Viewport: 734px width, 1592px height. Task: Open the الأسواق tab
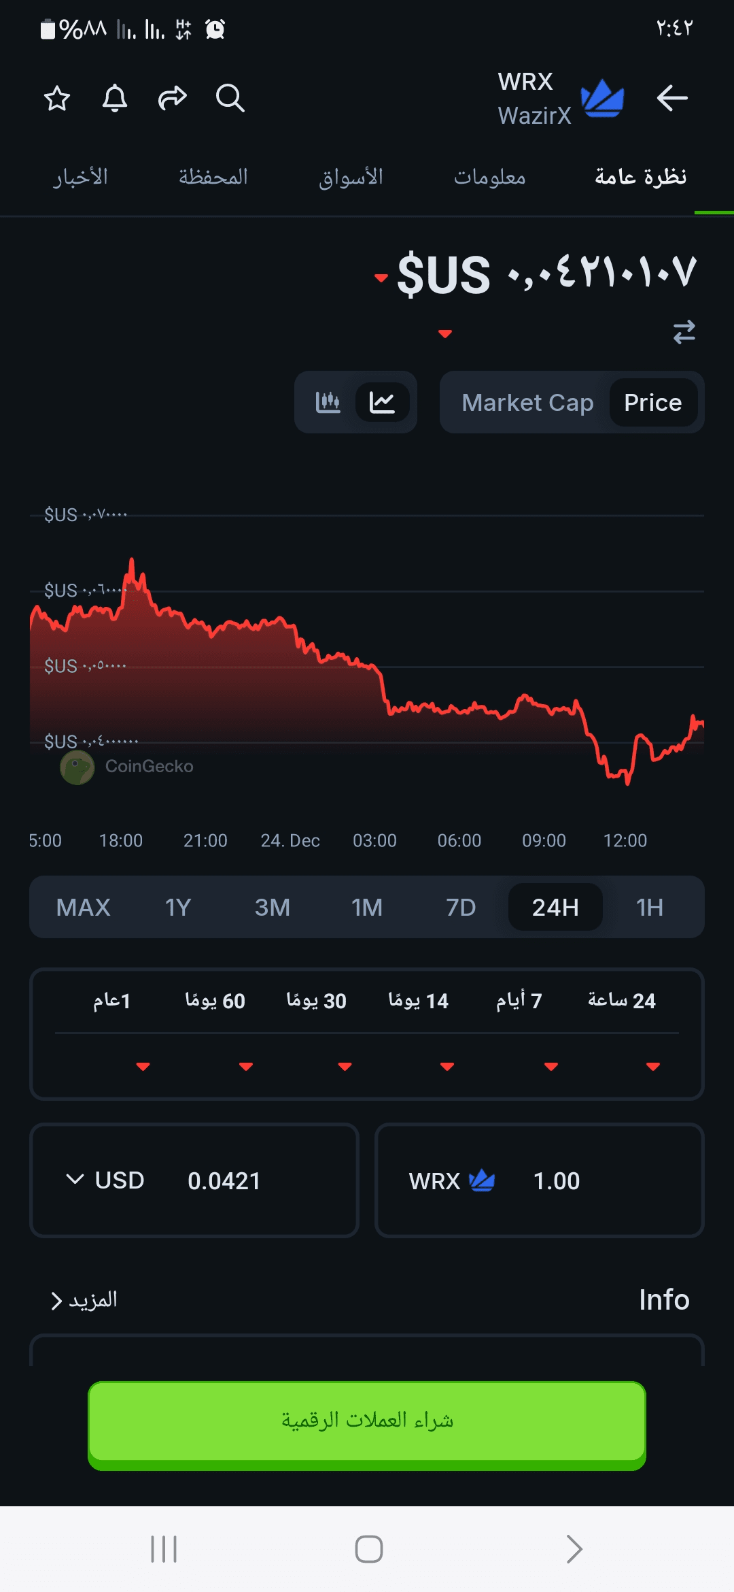tap(351, 178)
